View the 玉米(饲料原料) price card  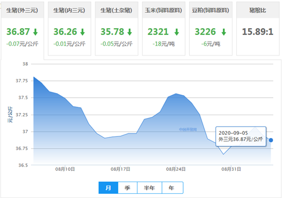[x=164, y=29]
